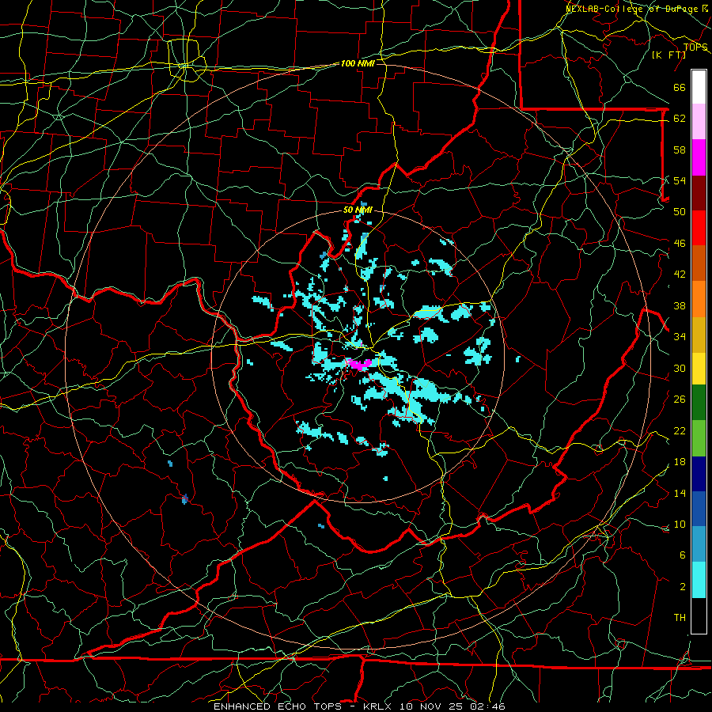Image resolution: width=712 pixels, height=712 pixels.
Task: Select the dark red legend color swatch
Action: pos(699,193)
